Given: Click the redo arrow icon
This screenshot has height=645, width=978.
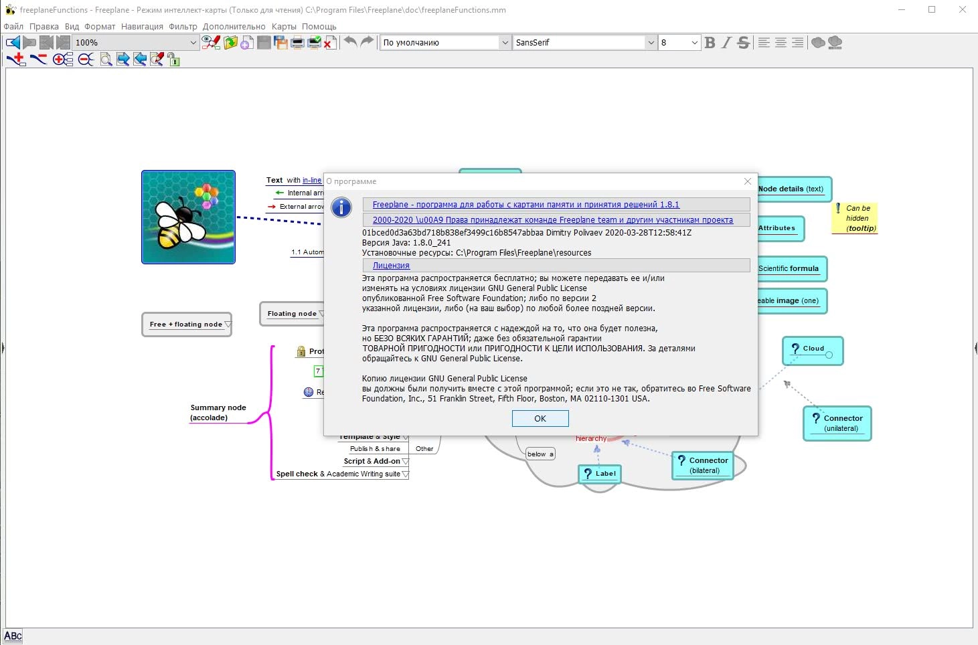Looking at the screenshot, I should pos(367,41).
